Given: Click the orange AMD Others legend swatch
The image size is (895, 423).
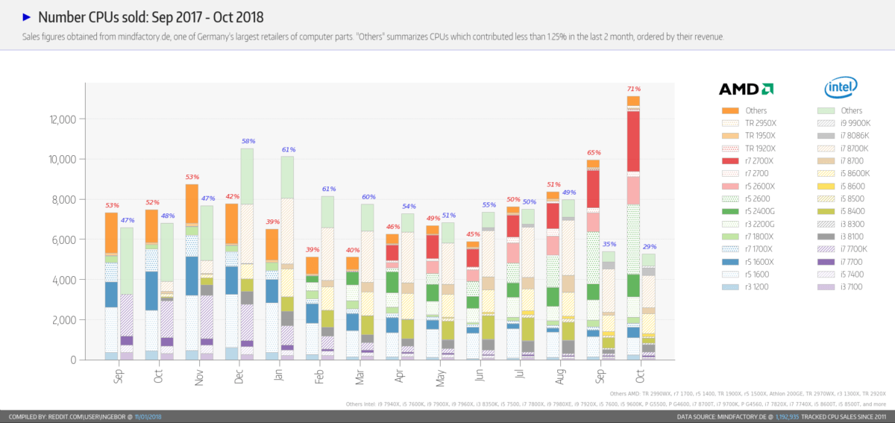Looking at the screenshot, I should [729, 110].
